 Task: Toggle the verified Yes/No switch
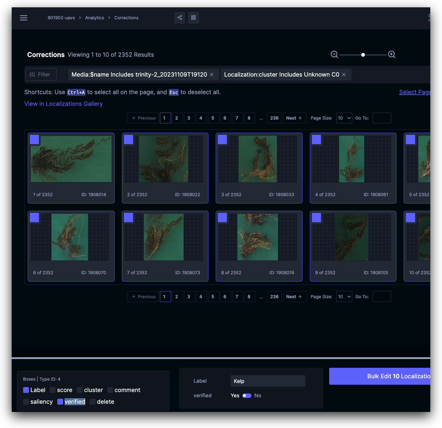247,396
